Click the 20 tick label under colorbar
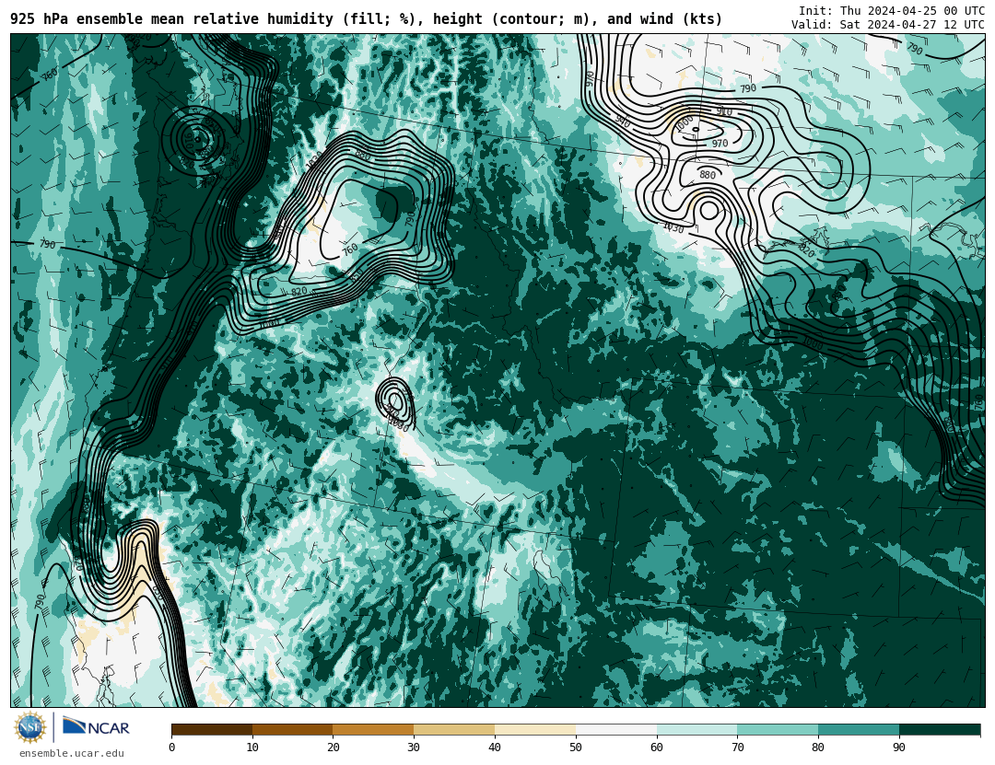 [x=334, y=748]
